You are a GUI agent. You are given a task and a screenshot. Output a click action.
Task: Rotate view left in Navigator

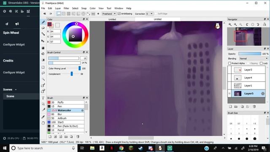[x=247, y=24]
